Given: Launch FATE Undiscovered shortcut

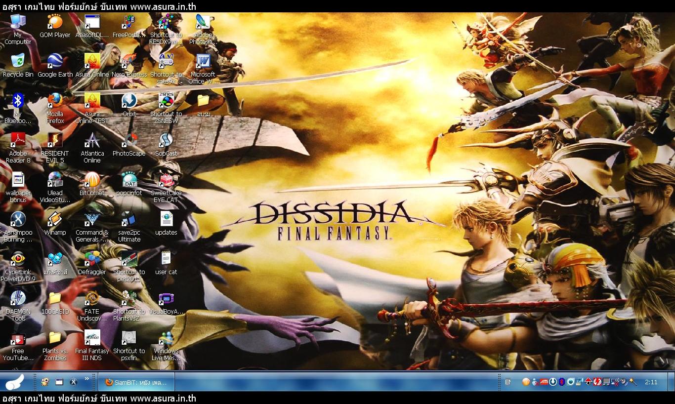Looking at the screenshot, I should pos(92,306).
